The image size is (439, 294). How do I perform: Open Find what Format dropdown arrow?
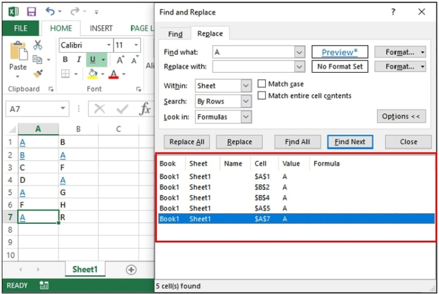point(423,52)
